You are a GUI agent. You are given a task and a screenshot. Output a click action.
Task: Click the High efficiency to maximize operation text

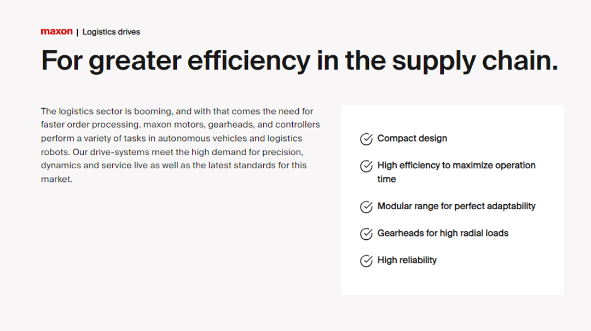(x=456, y=165)
